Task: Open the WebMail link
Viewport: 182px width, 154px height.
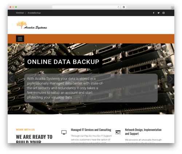Action: click(x=20, y=13)
